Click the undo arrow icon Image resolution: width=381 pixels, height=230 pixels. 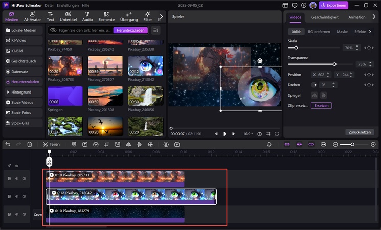8,144
